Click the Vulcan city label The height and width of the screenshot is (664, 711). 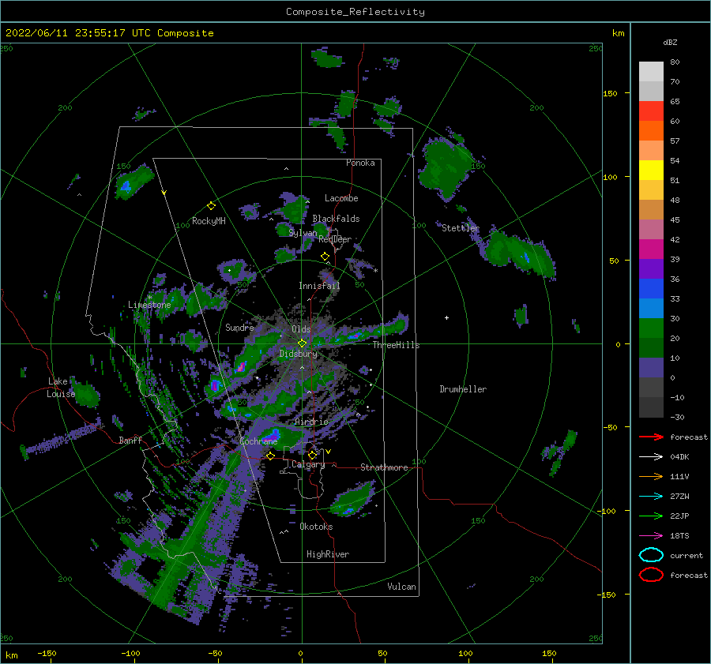click(x=402, y=587)
